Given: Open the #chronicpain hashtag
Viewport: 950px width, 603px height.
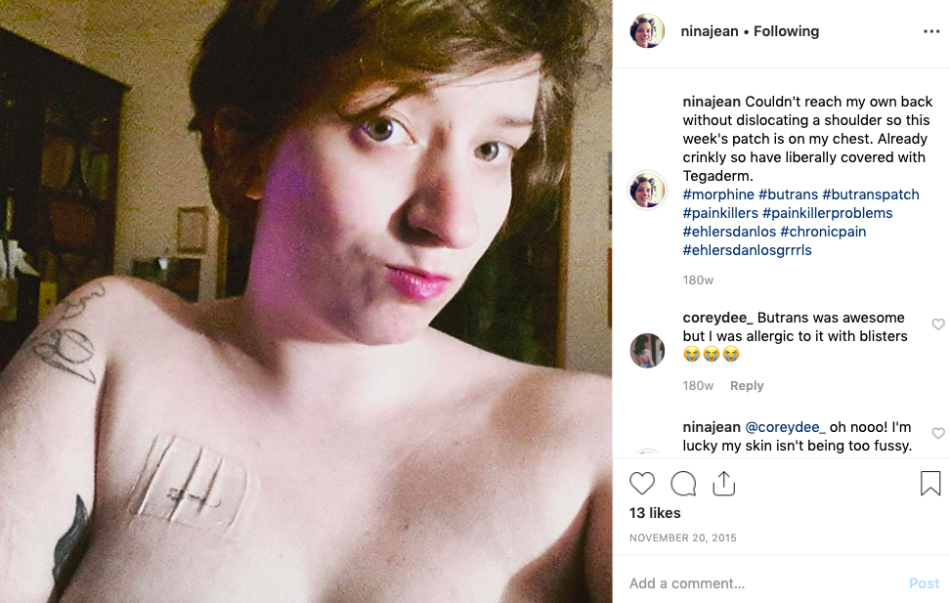Looking at the screenshot, I should (823, 232).
